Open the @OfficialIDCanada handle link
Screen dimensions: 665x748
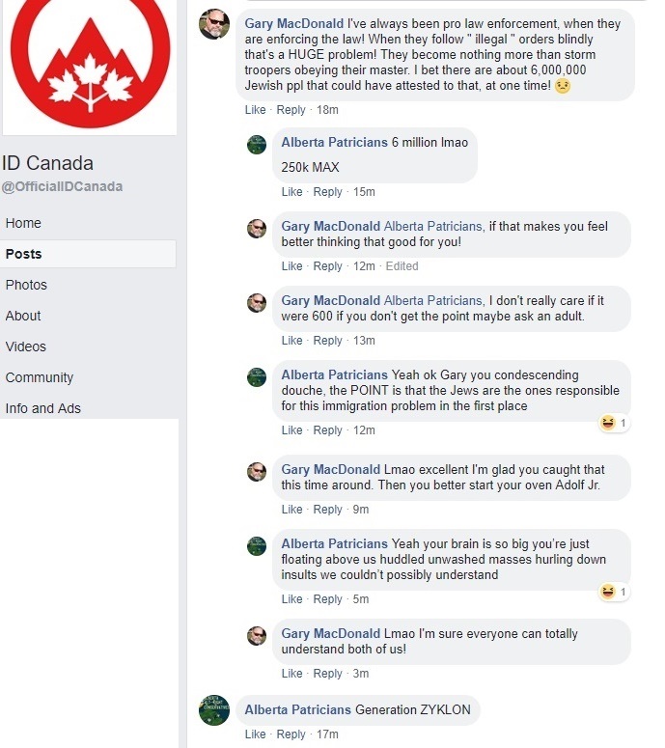coord(62,186)
